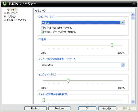Click the 100% label under 不透明 slider

(121, 53)
